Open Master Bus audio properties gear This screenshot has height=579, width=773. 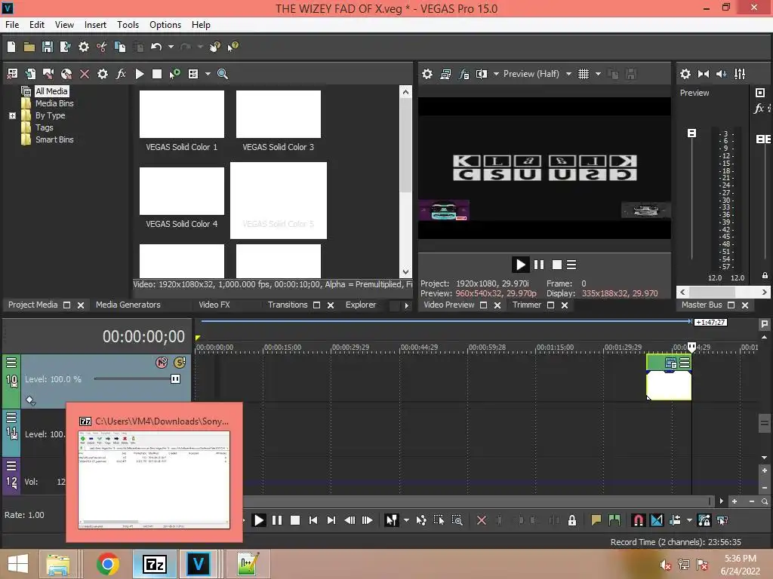click(685, 74)
